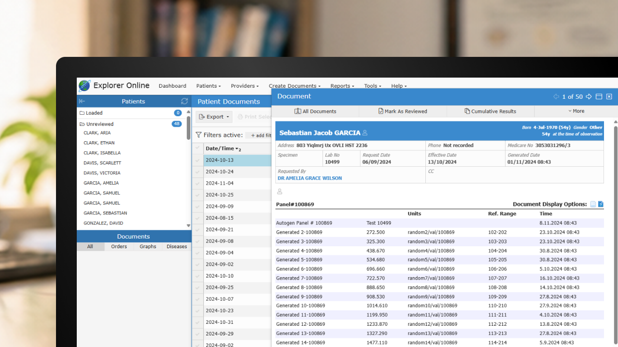
Task: Go to the next document arrow
Action: coord(589,96)
